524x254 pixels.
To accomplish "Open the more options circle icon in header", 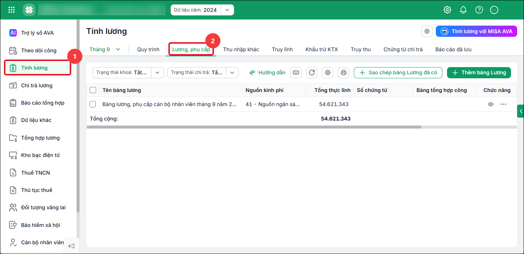I will (x=494, y=10).
